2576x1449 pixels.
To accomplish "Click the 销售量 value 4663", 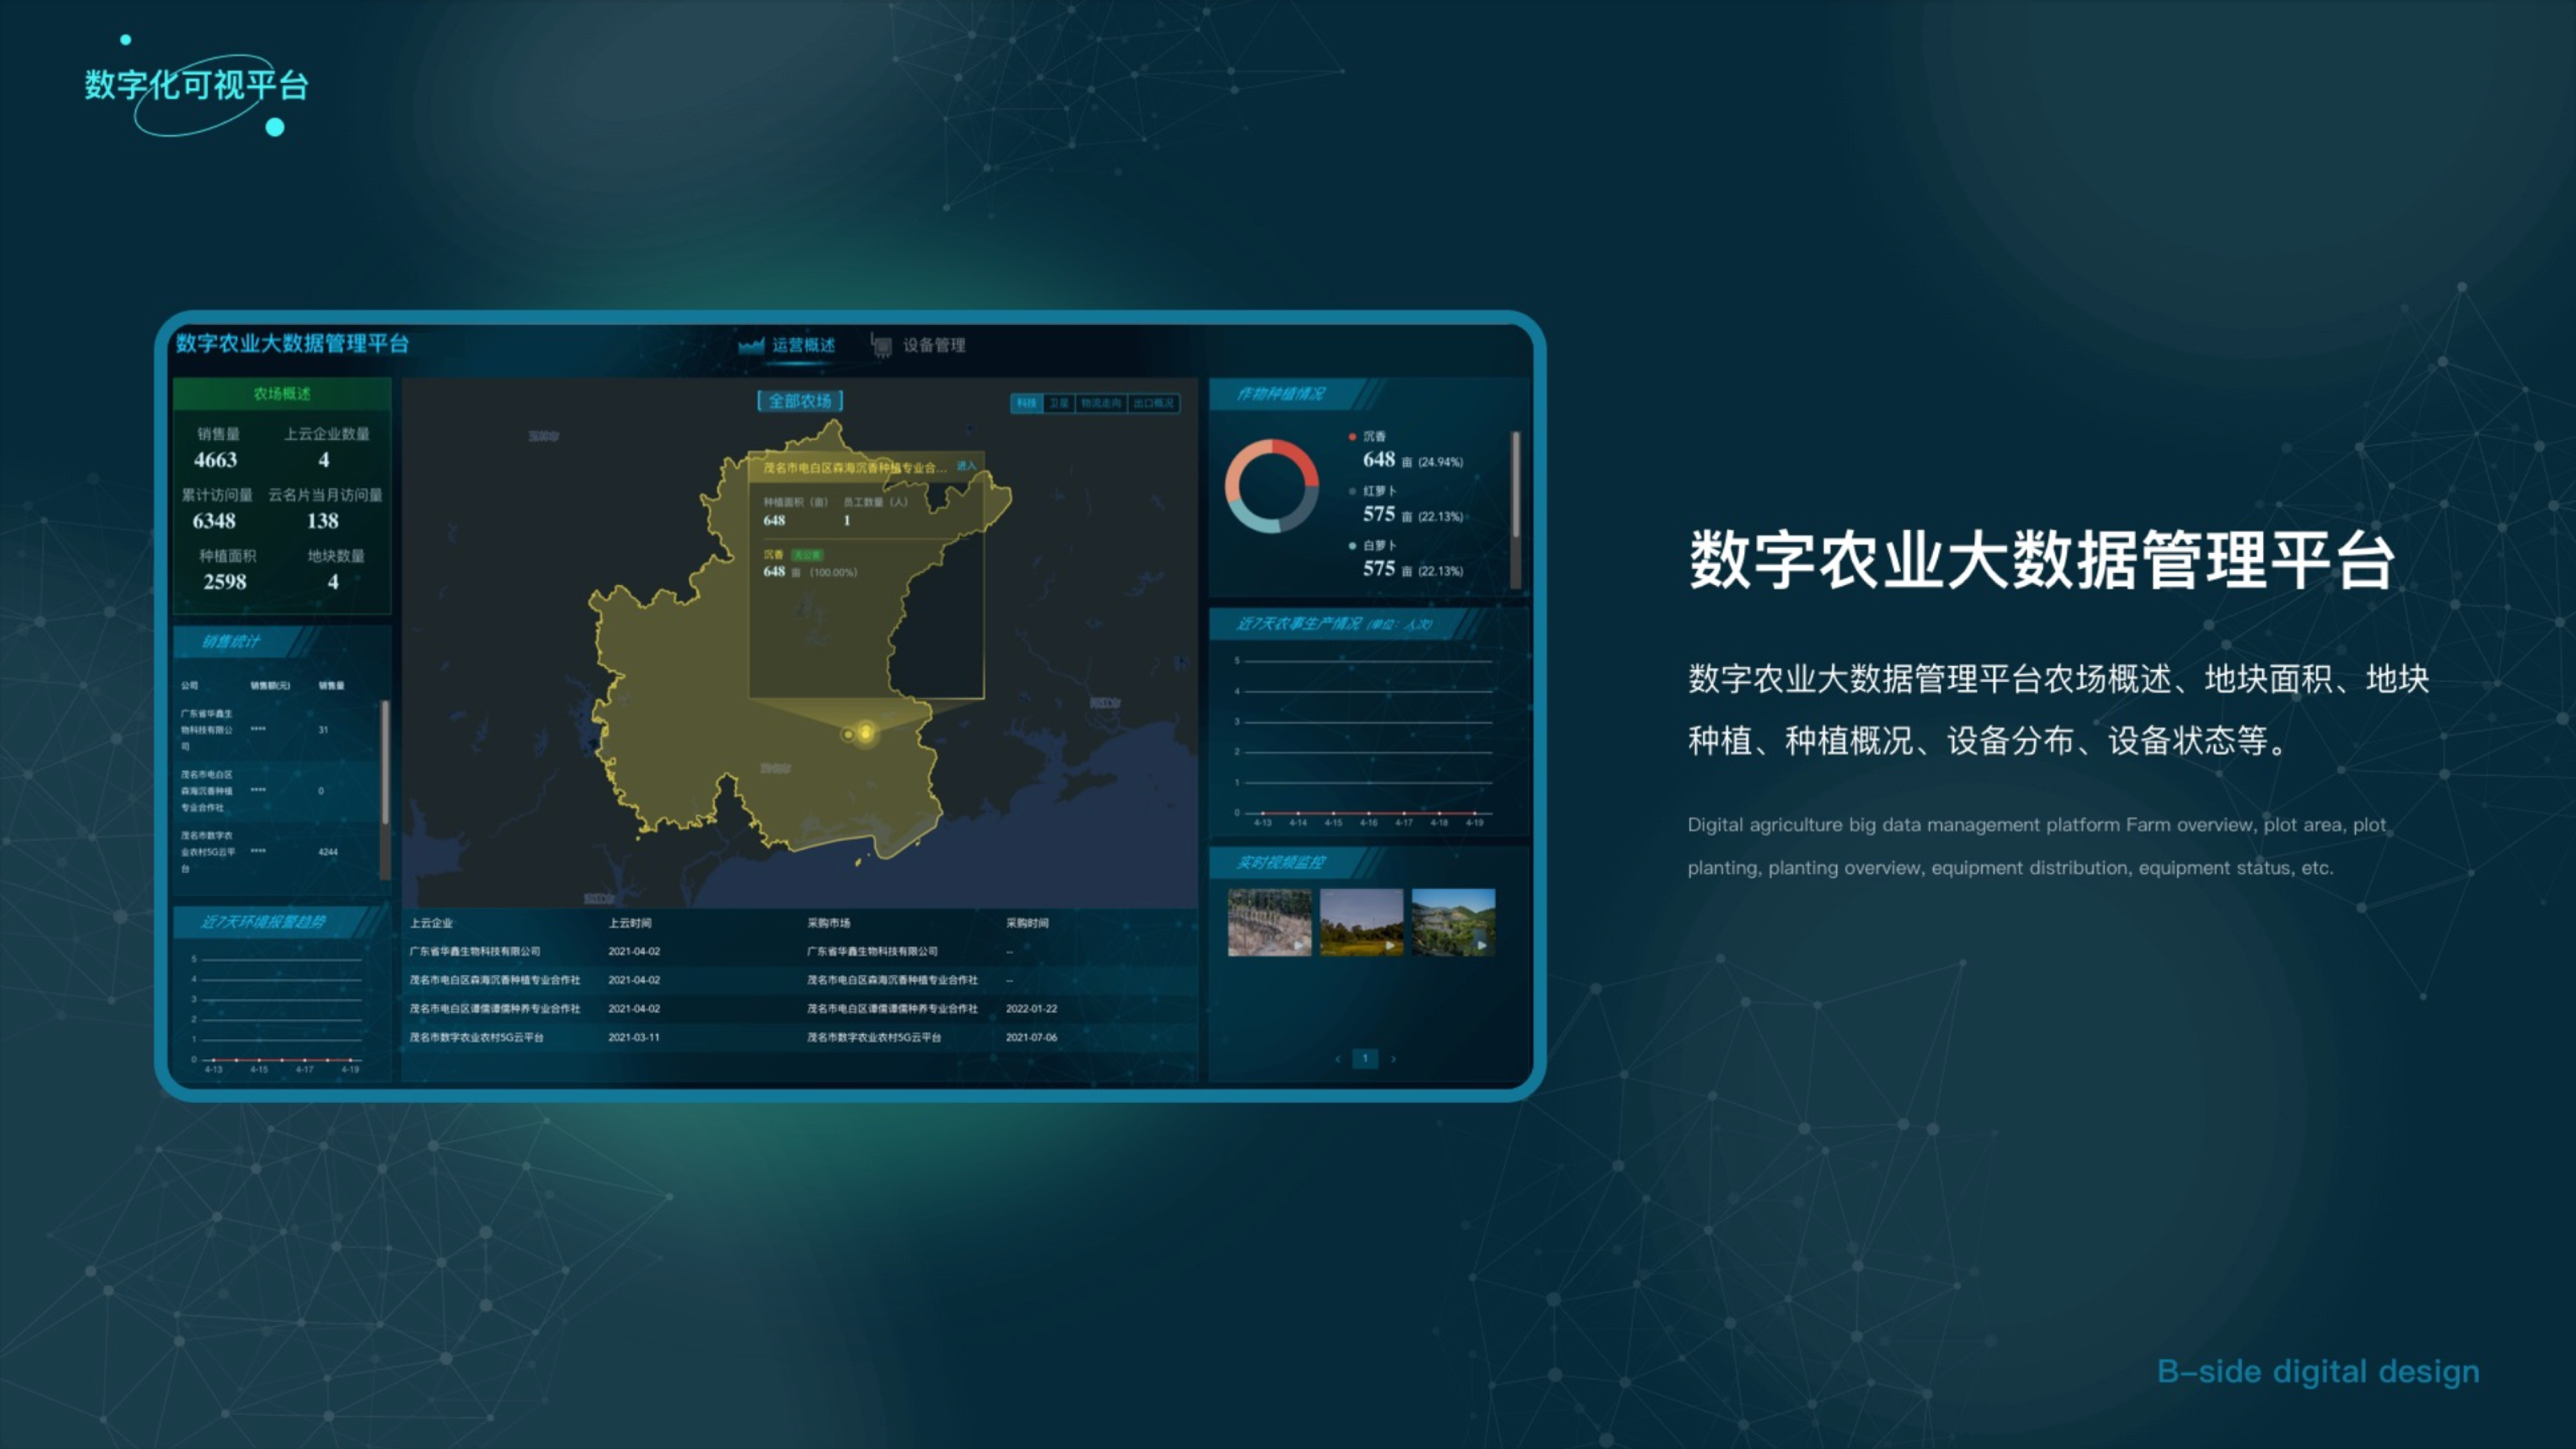I will pyautogui.click(x=215, y=460).
